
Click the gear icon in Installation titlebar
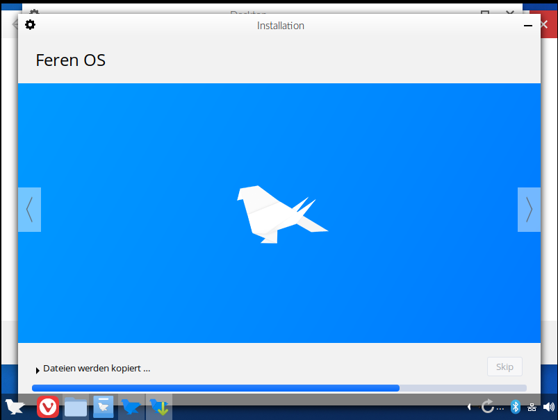tap(30, 25)
